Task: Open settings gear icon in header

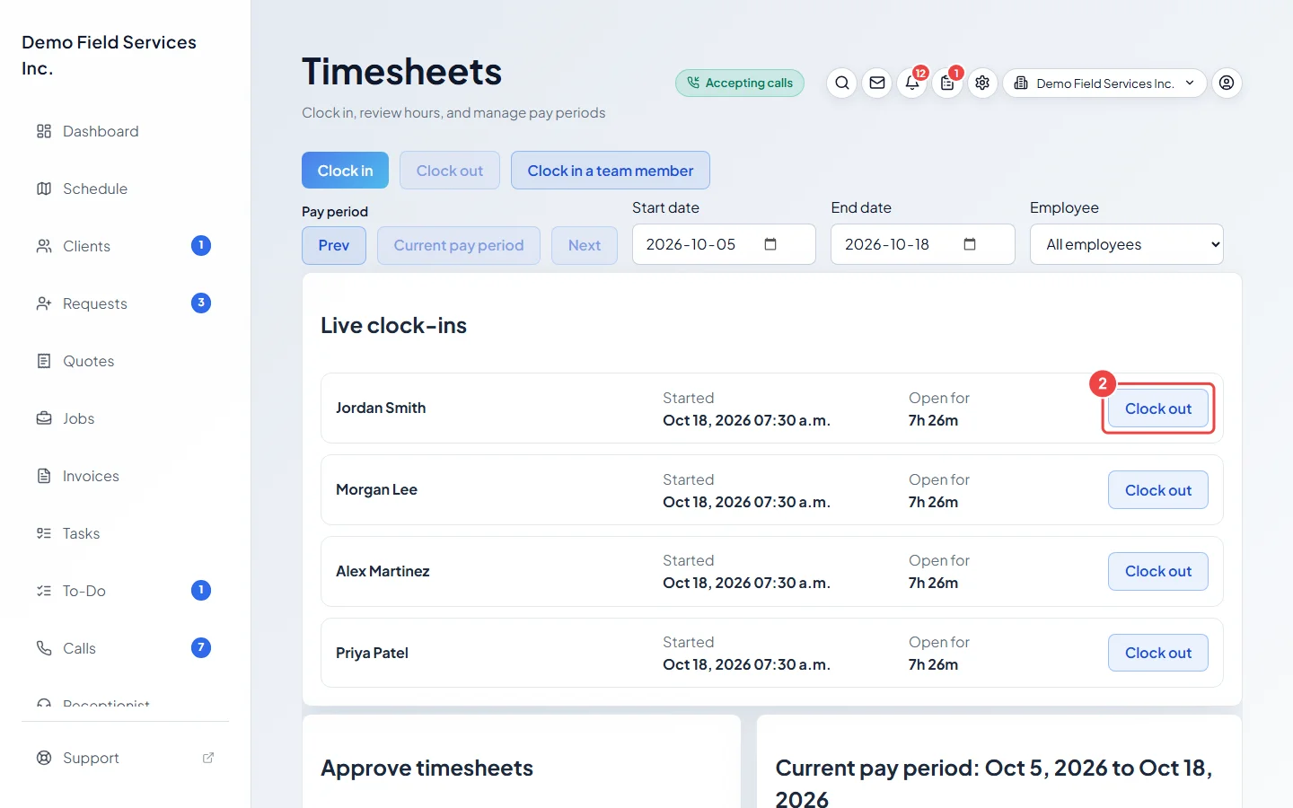Action: point(982,83)
